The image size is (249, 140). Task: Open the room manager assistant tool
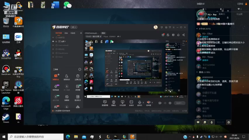[67, 77]
